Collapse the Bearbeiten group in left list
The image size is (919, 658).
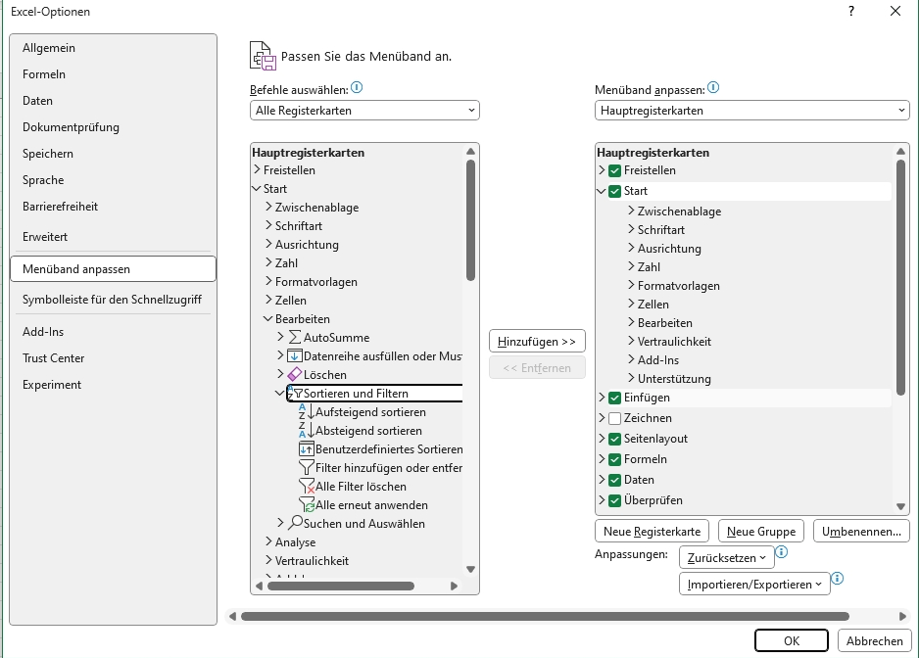(x=267, y=319)
